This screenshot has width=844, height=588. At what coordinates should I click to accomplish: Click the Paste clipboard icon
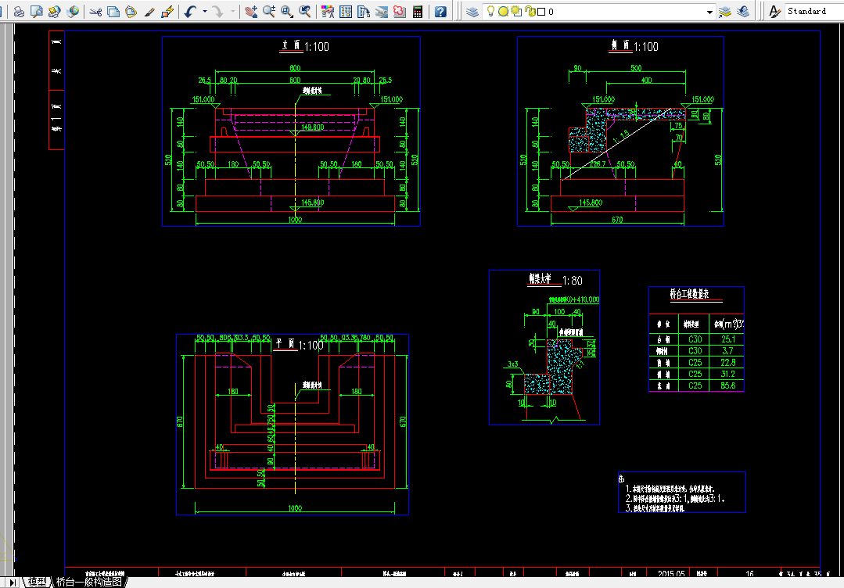131,11
